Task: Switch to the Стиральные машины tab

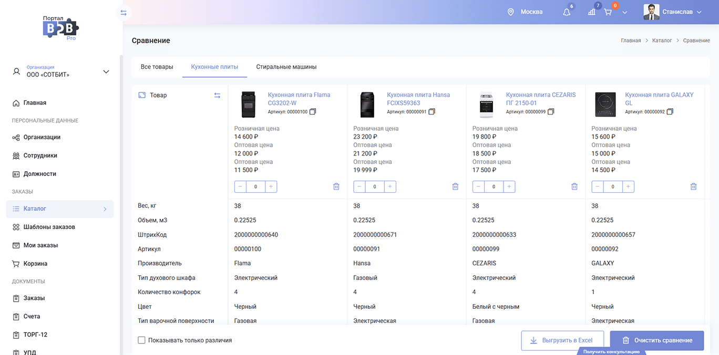Action: [286, 67]
